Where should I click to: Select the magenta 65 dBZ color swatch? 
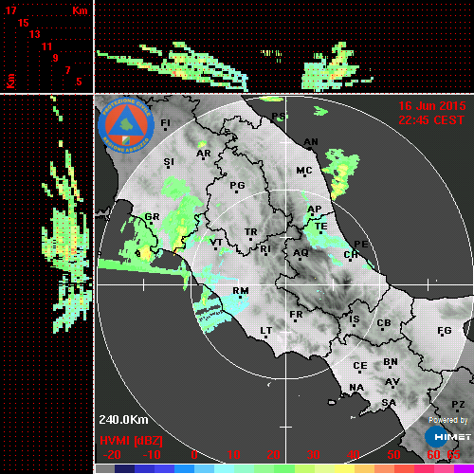(x=464, y=468)
